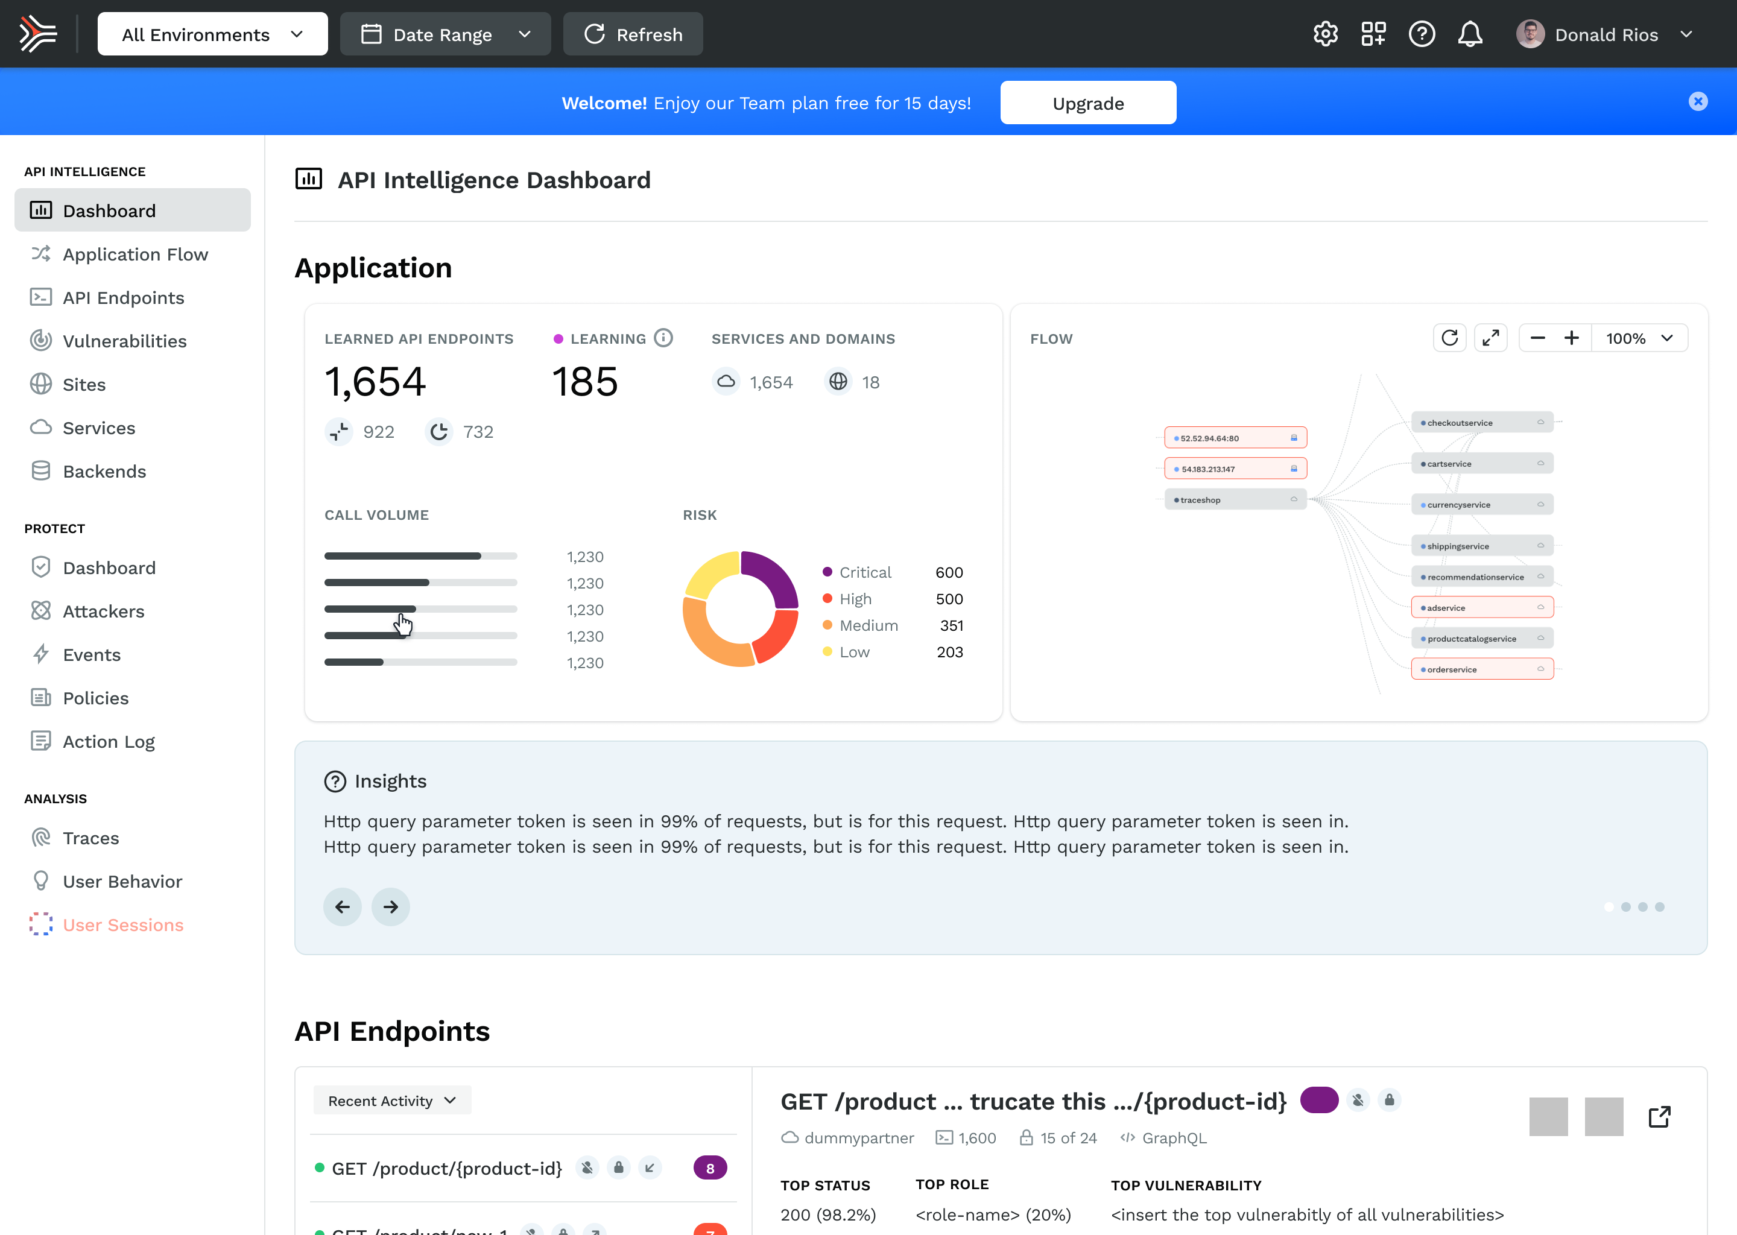Open the settings gear icon
1737x1235 pixels.
pyautogui.click(x=1326, y=34)
